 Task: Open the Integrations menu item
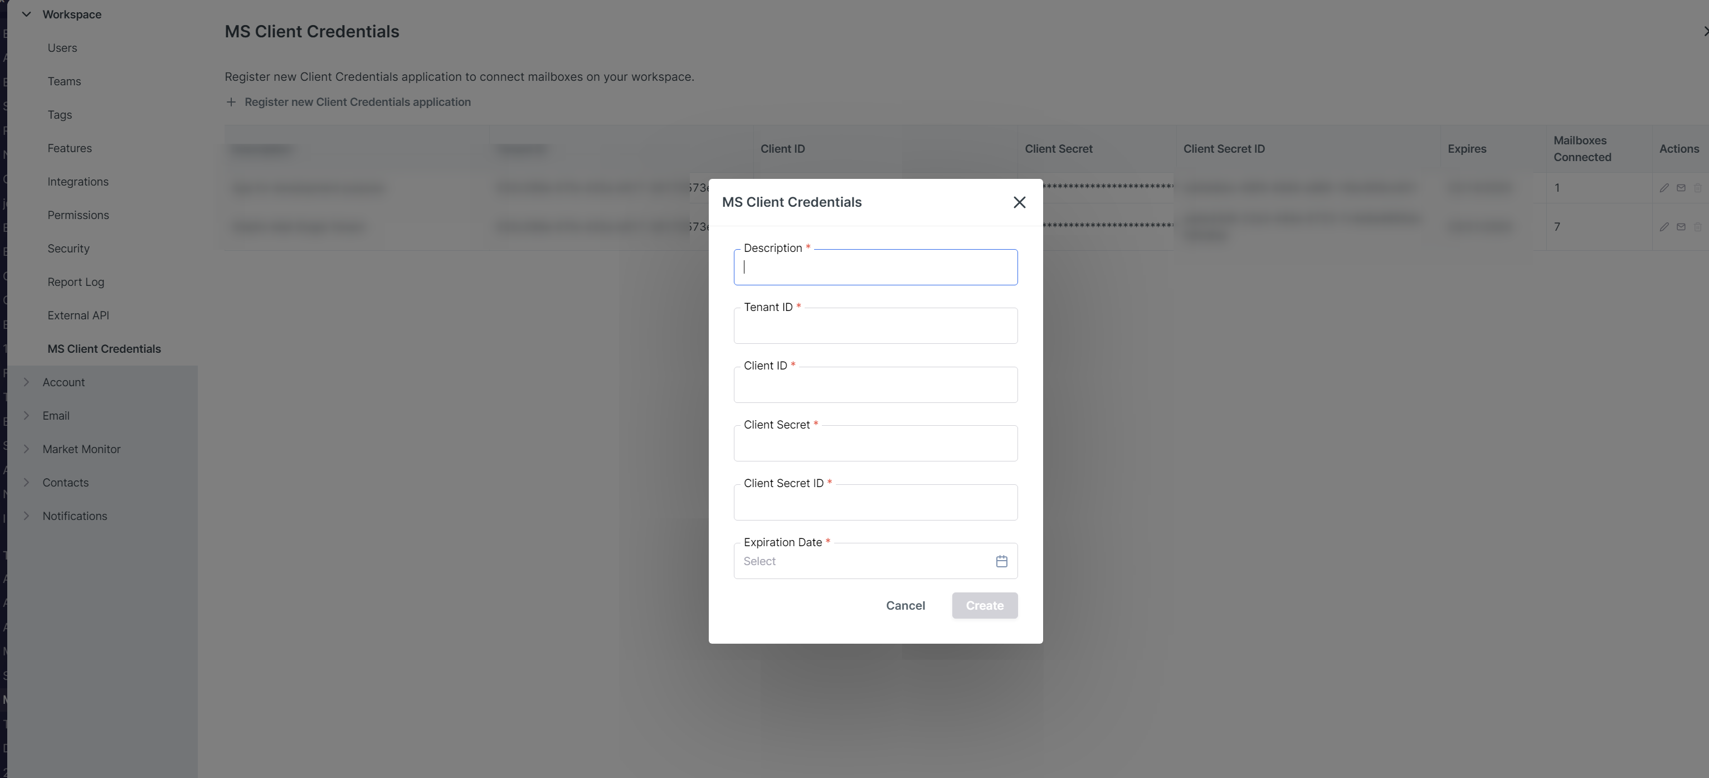[x=77, y=182]
